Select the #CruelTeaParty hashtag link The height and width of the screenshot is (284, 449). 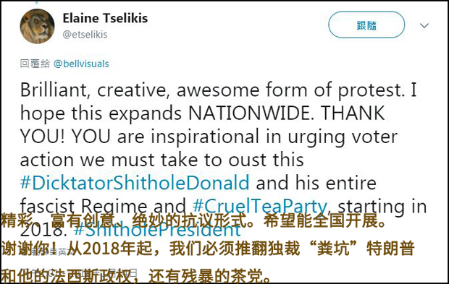pyautogui.click(x=260, y=205)
